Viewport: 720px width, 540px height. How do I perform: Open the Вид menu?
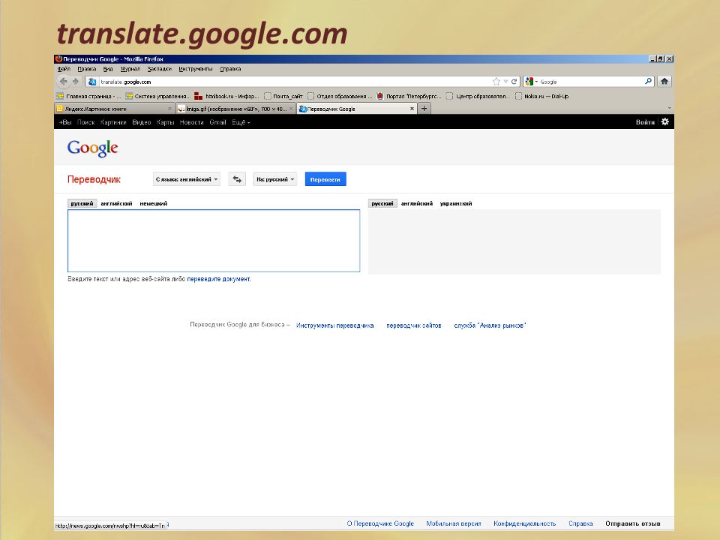pyautogui.click(x=108, y=69)
